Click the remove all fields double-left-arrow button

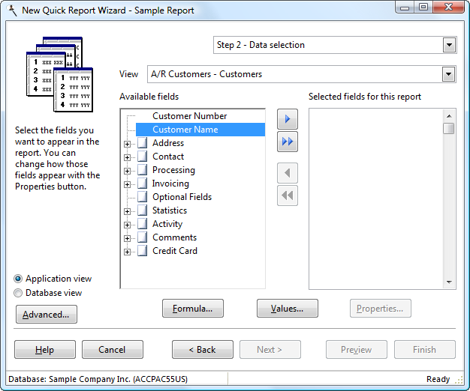point(288,195)
